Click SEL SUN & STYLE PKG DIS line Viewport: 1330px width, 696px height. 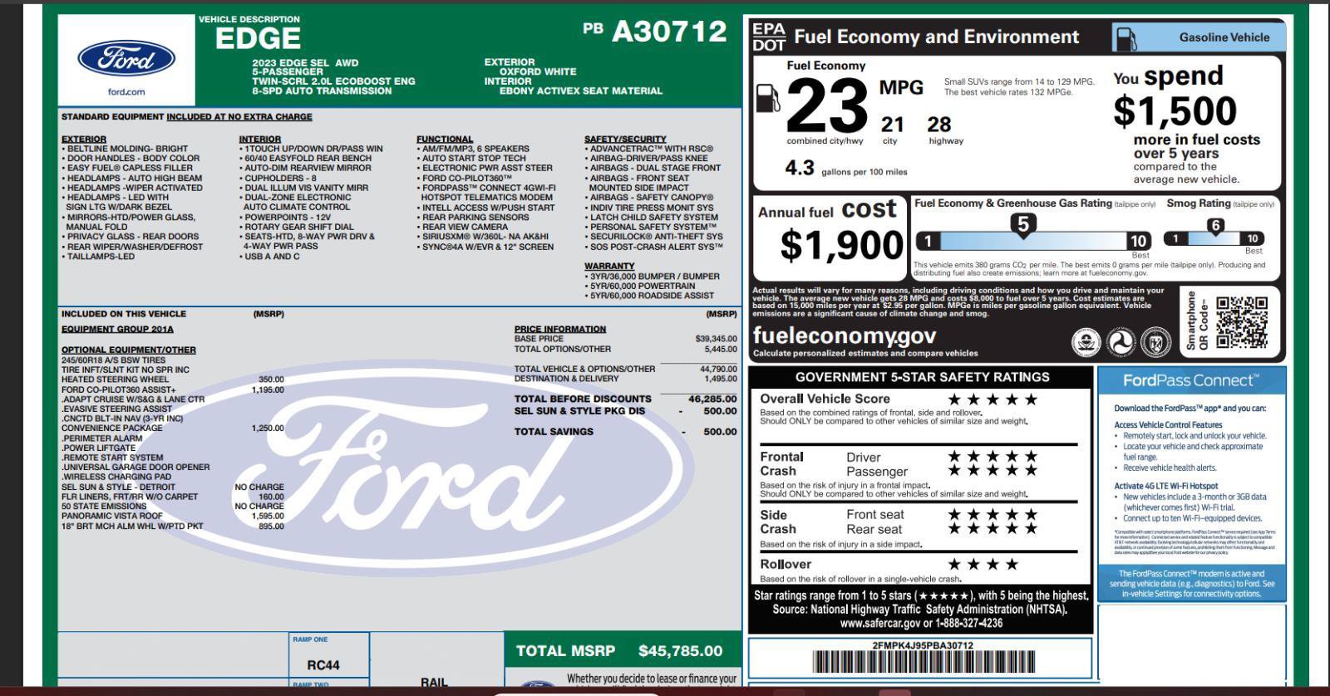[x=579, y=410]
